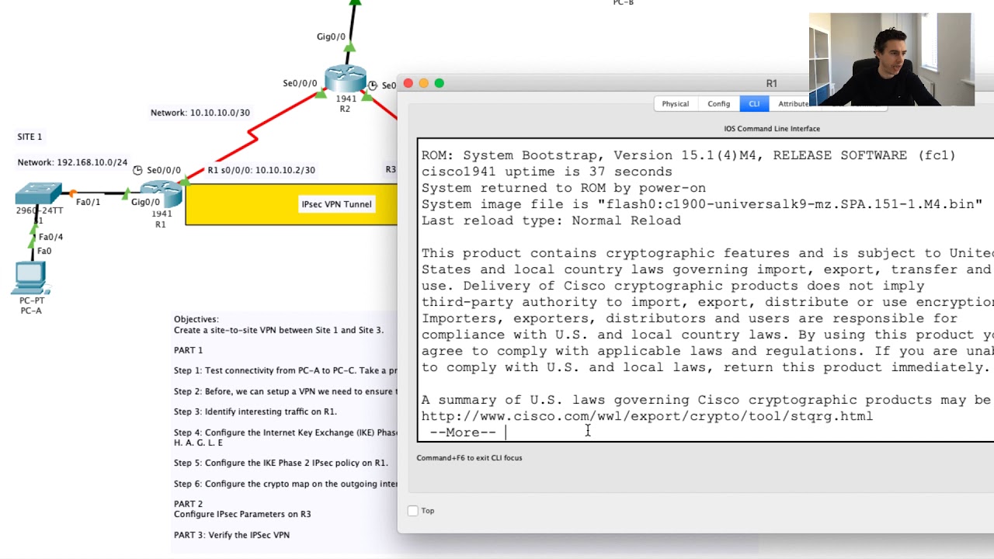Screen dimensions: 994x559
Task: Open the Attributes tab in R1 window
Action: click(792, 103)
